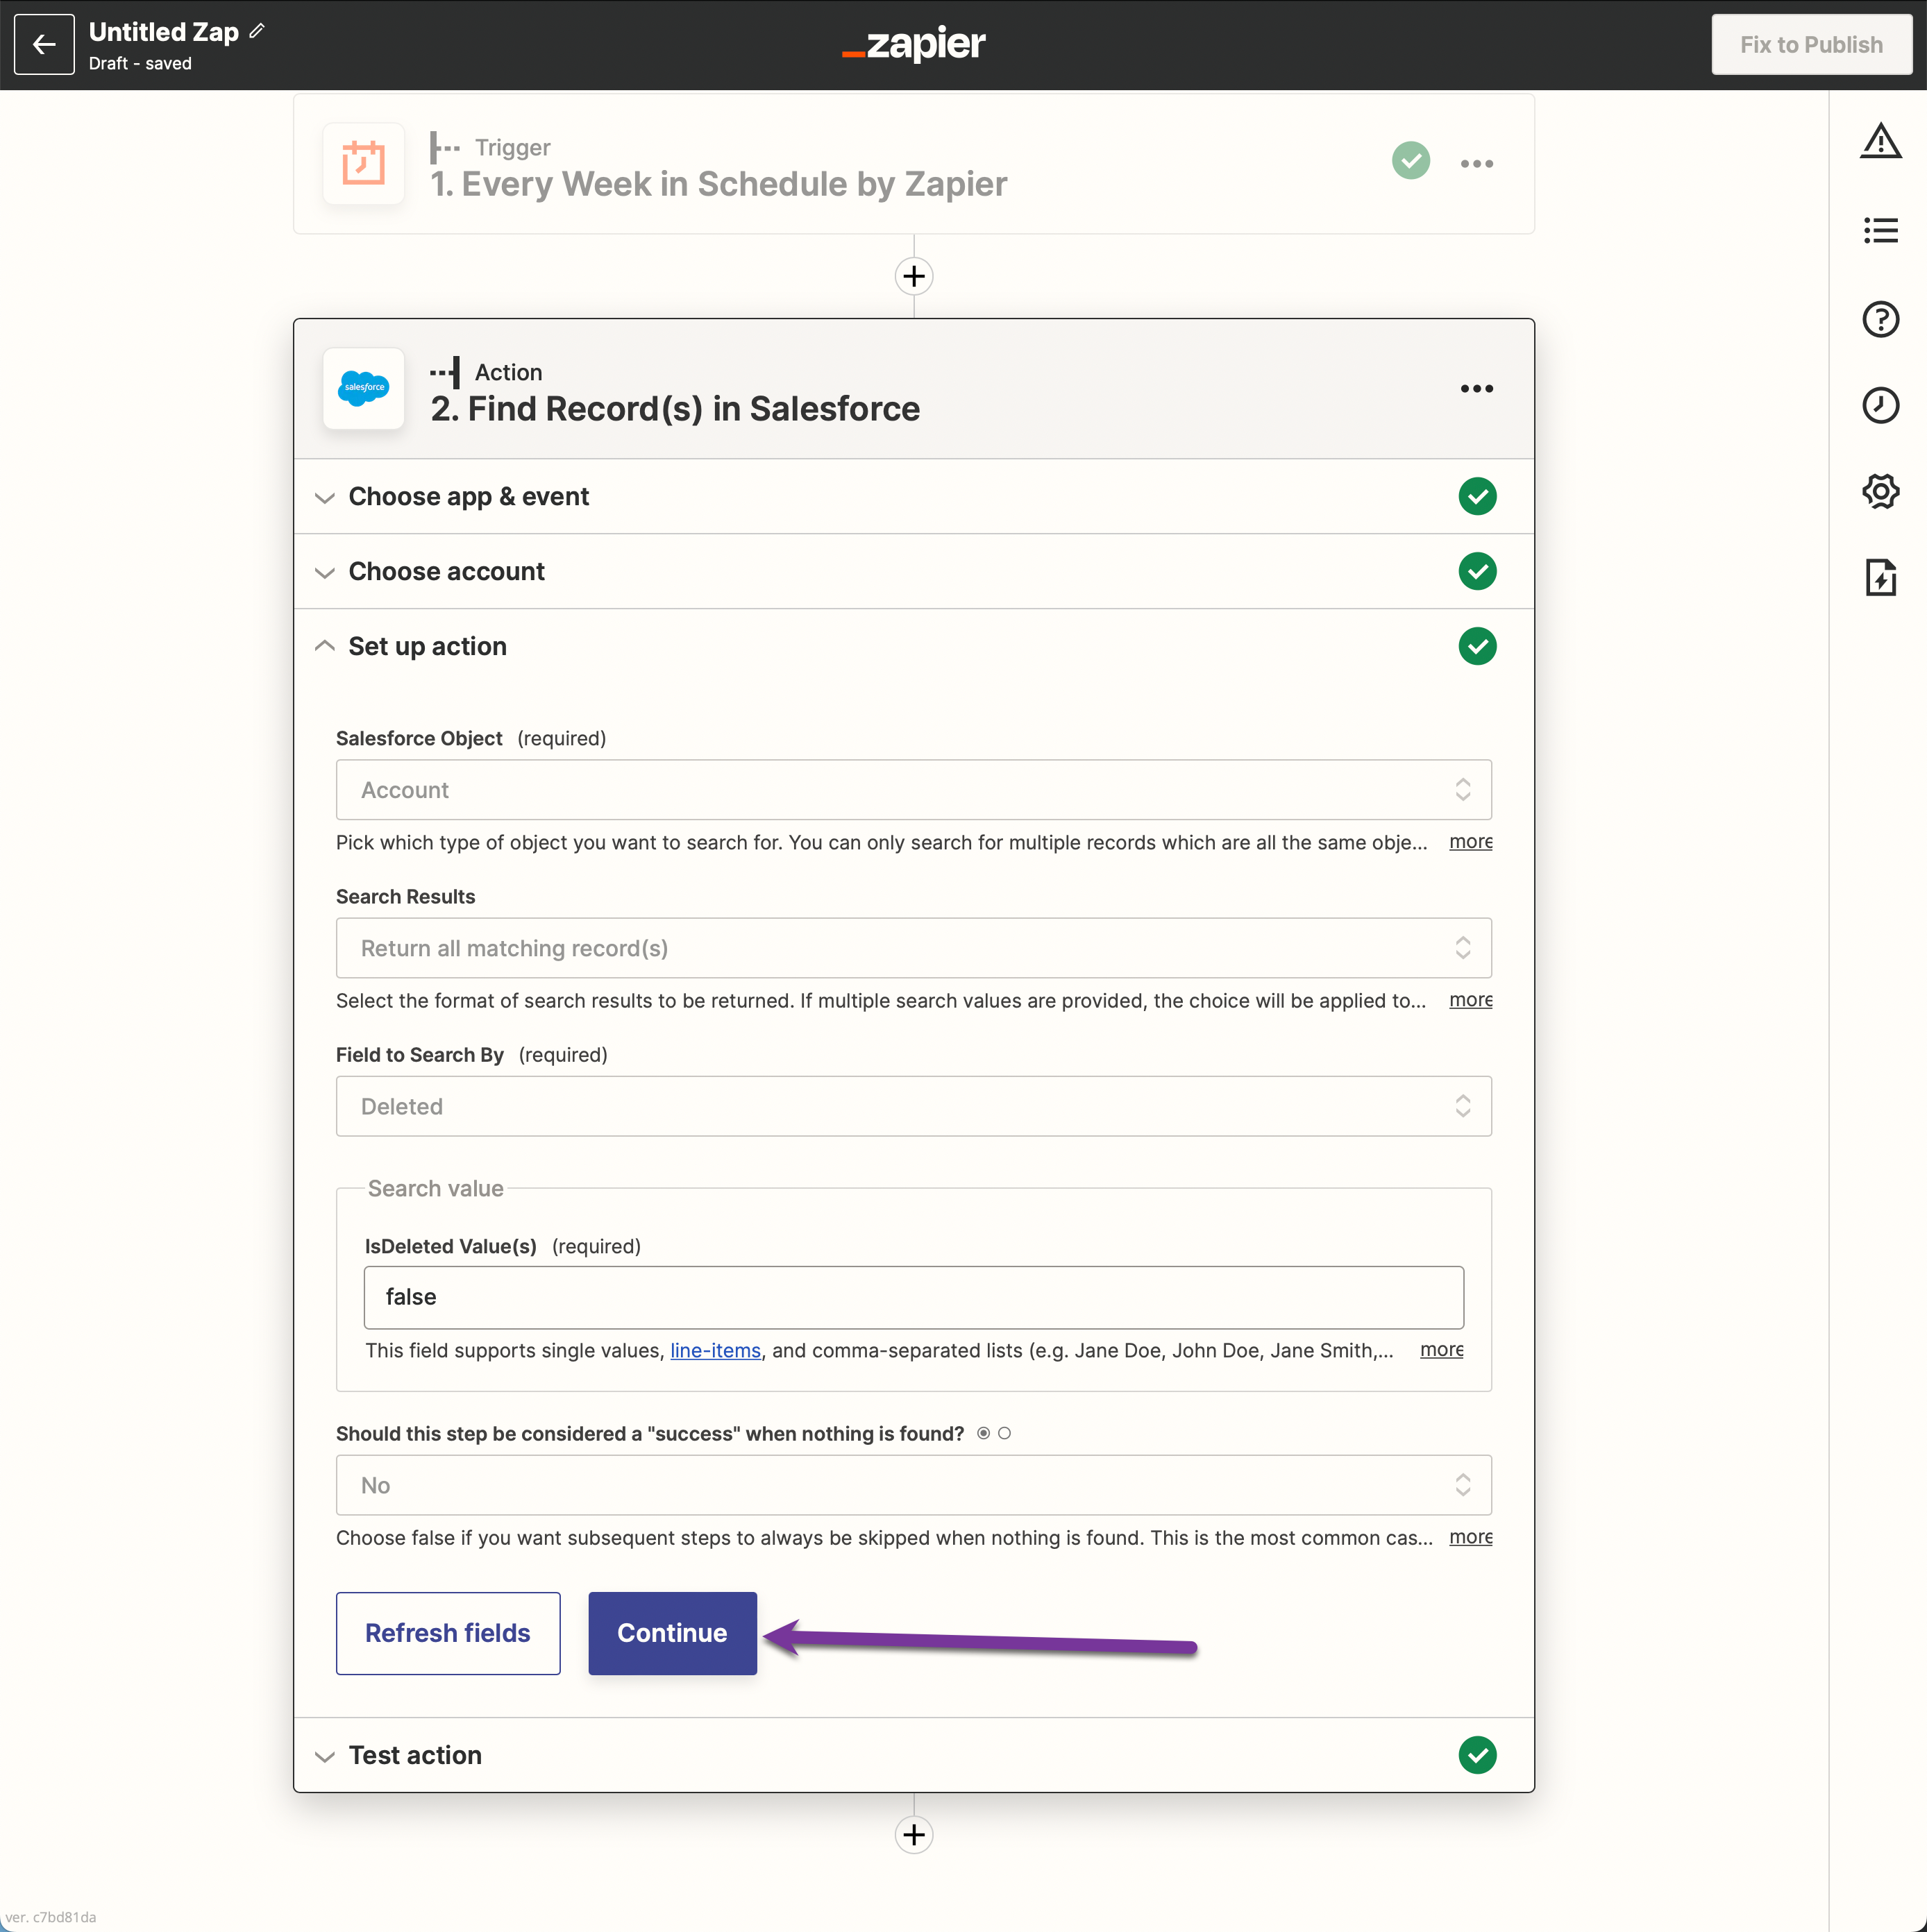Open the Salesforce Object dropdown

click(x=914, y=790)
